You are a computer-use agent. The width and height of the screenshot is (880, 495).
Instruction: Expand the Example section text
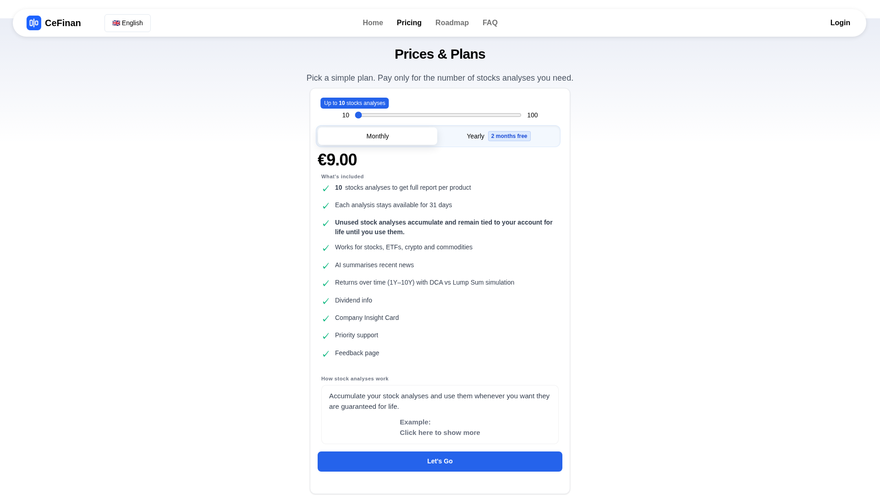[415, 422]
